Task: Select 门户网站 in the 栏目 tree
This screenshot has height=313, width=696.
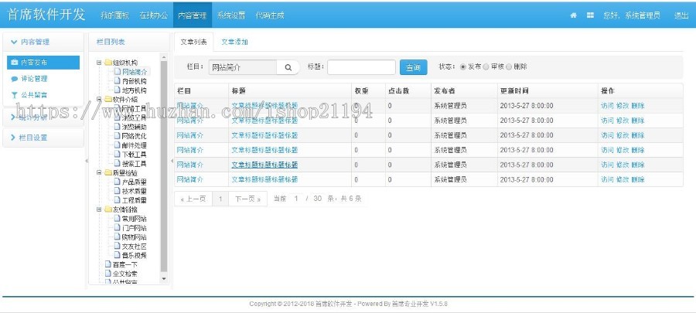Action: point(134,228)
